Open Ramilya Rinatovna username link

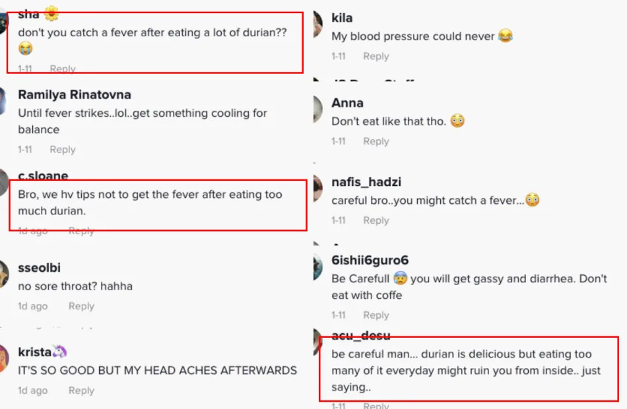[x=75, y=95]
